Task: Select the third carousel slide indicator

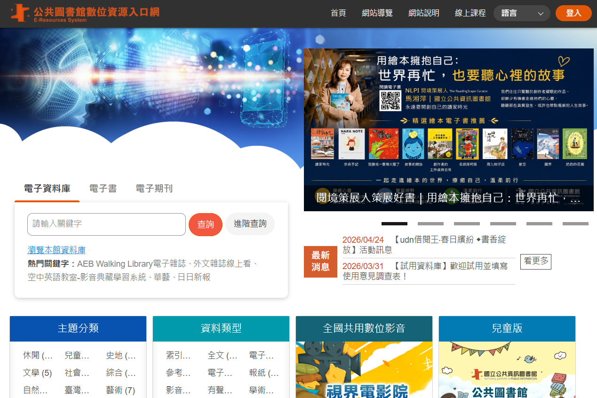Action: click(467, 224)
